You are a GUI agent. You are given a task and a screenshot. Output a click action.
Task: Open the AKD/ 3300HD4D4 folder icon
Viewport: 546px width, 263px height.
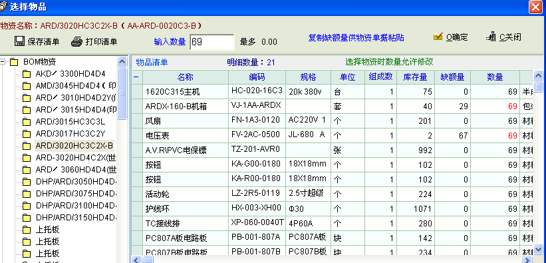[27, 74]
